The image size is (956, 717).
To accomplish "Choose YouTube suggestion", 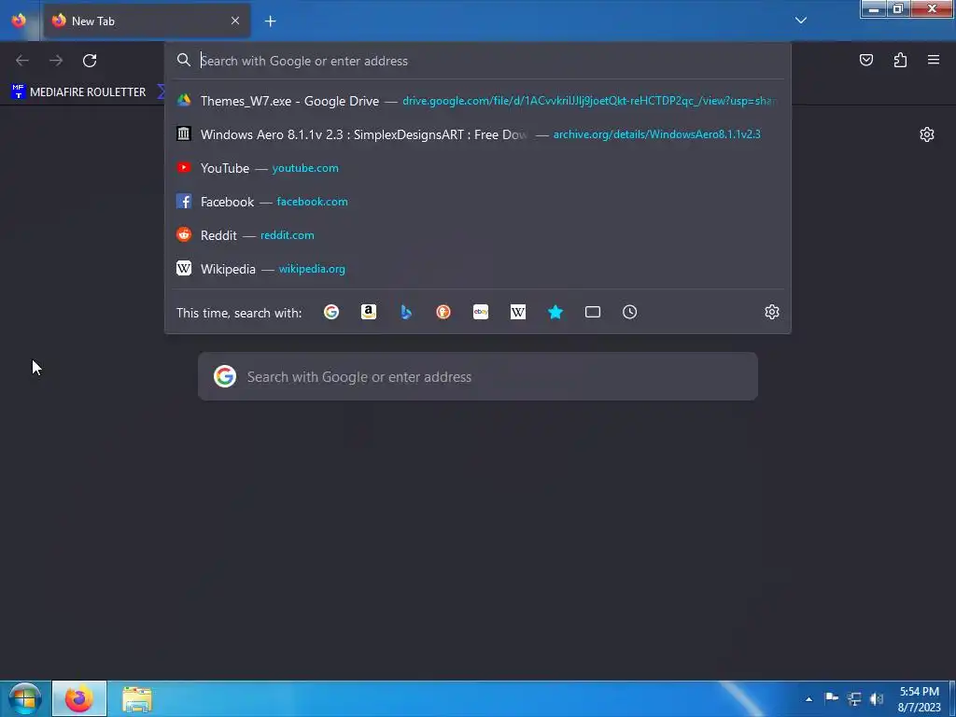I will point(477,168).
